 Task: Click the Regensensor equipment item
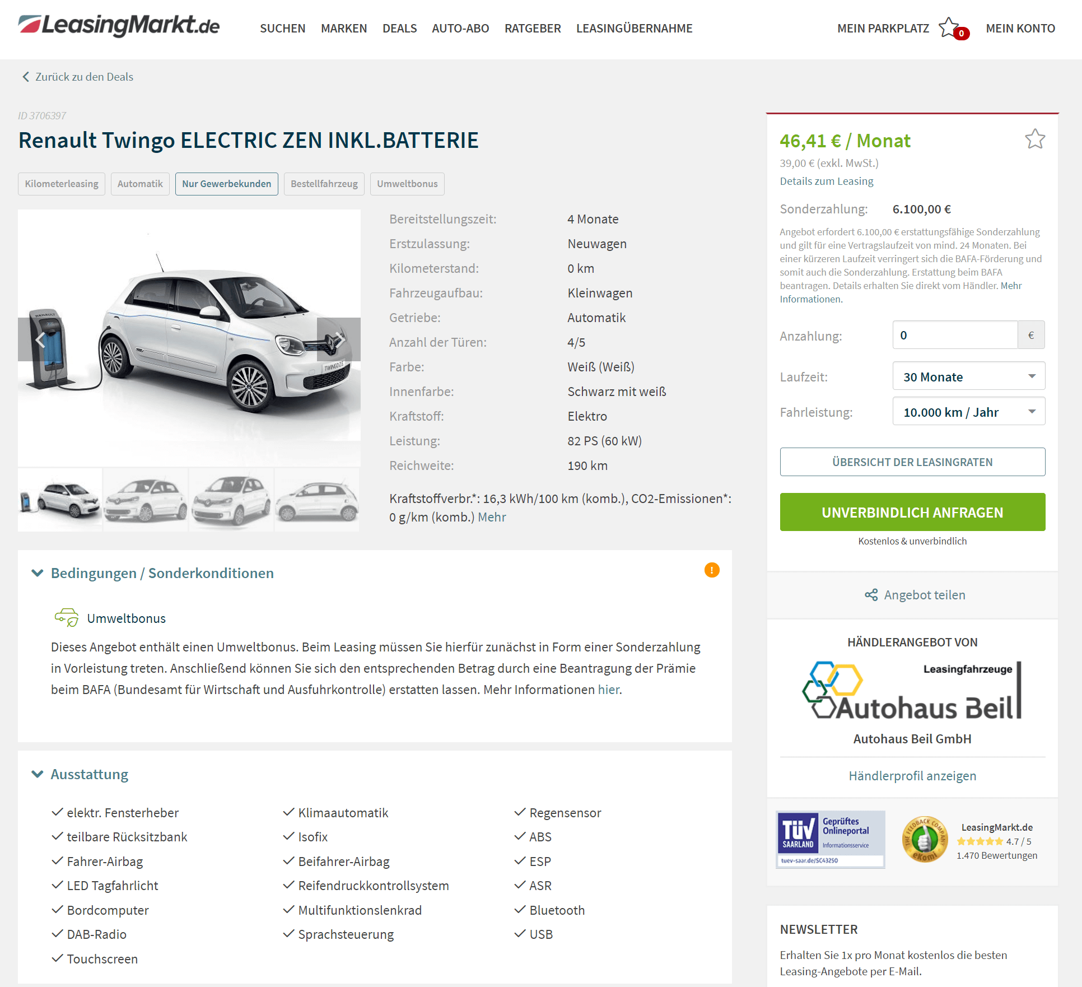[565, 813]
